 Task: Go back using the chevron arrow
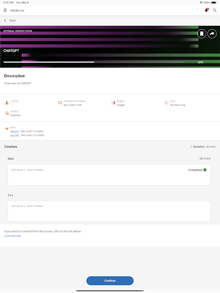(5, 21)
